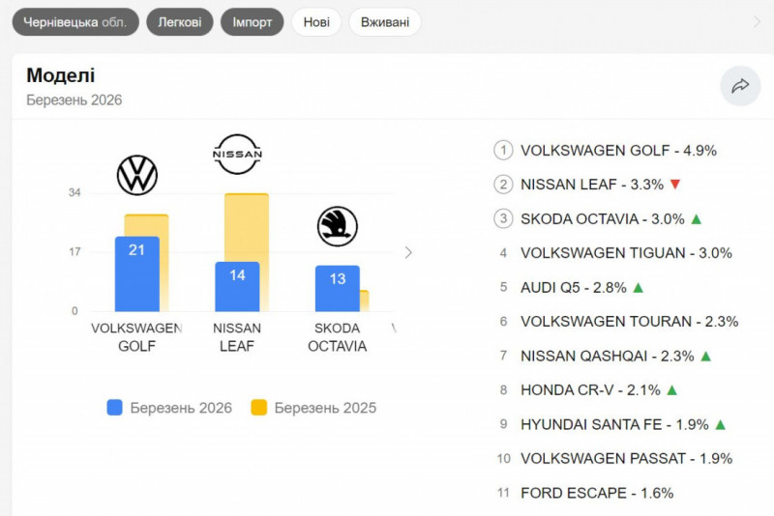Toggle Березень 2025 yellow legend swatch
This screenshot has width=774, height=516.
pyautogui.click(x=259, y=408)
